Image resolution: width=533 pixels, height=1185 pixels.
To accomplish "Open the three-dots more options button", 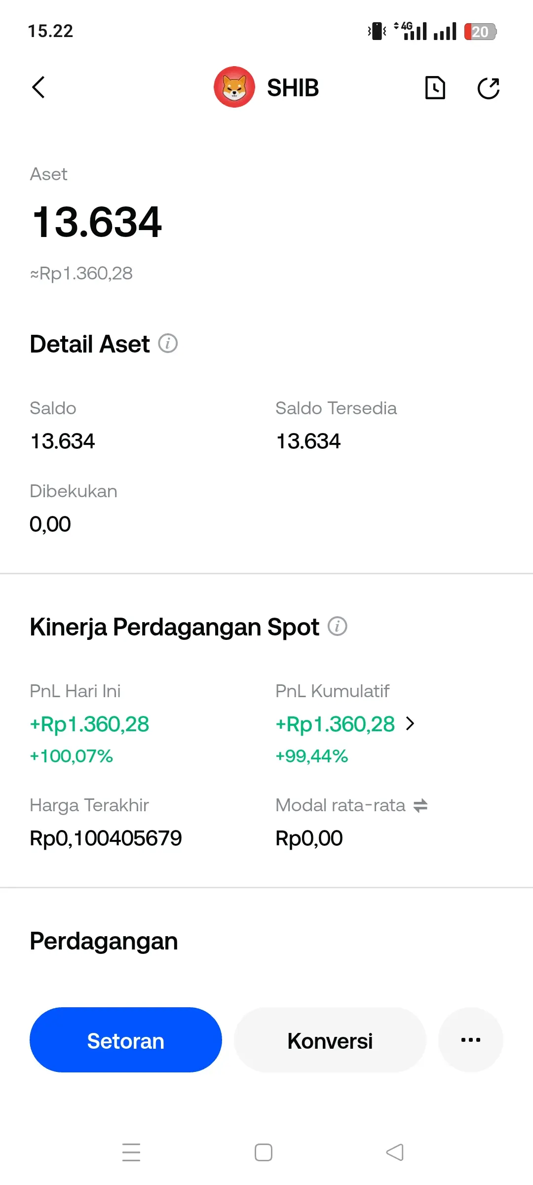I will 470,1040.
